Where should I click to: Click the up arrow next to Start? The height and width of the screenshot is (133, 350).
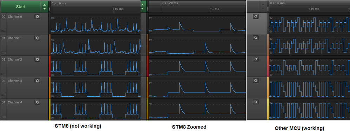click(x=45, y=5)
